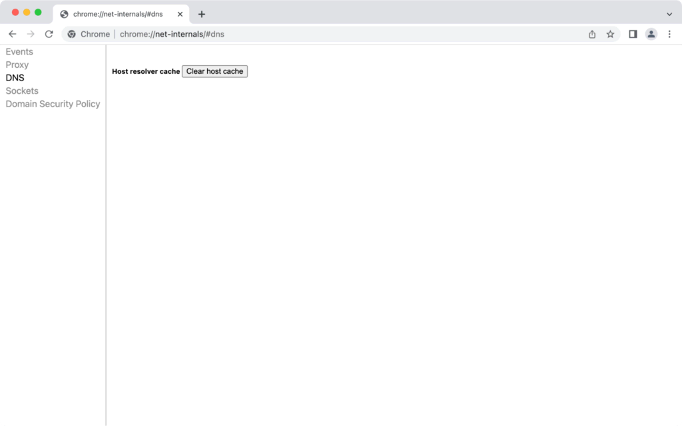Open the side panel icon

point(632,33)
